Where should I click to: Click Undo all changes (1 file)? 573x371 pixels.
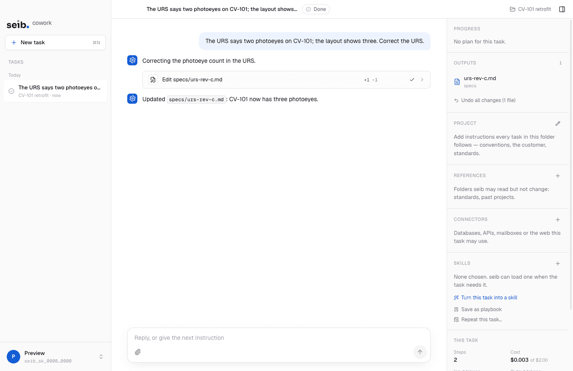coord(485,100)
